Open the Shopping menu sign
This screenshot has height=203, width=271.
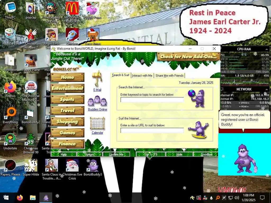[x=67, y=122]
